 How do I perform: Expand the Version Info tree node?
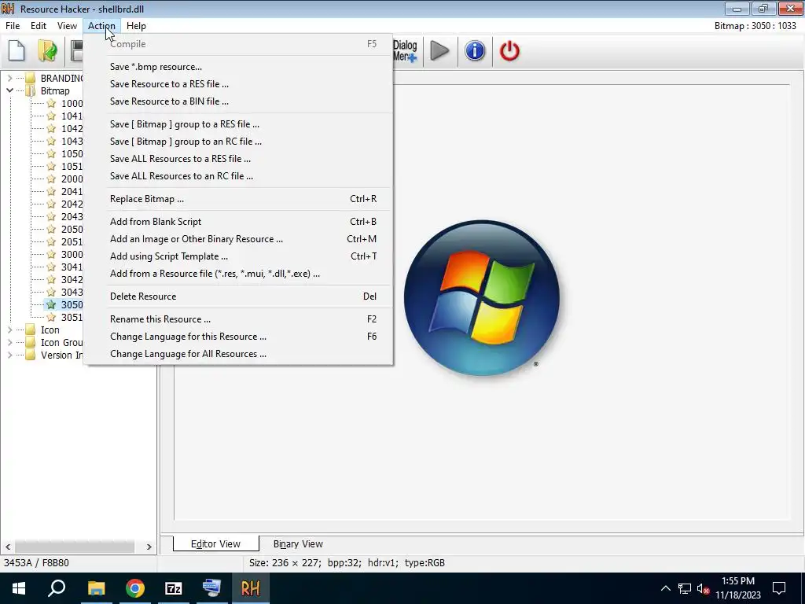9,355
